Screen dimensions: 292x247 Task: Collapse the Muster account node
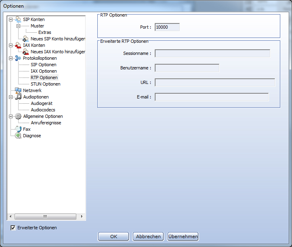(18, 26)
